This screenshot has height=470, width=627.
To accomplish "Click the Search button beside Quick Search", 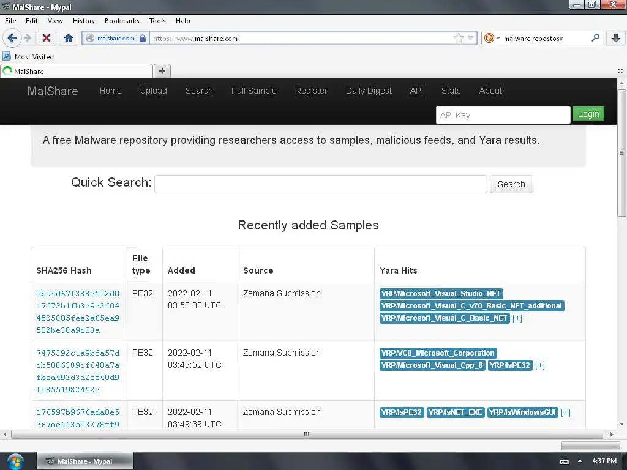I will pos(511,184).
